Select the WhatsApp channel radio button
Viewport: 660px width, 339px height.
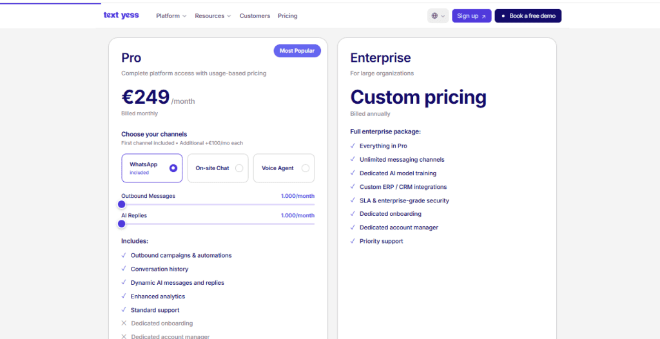pos(173,168)
